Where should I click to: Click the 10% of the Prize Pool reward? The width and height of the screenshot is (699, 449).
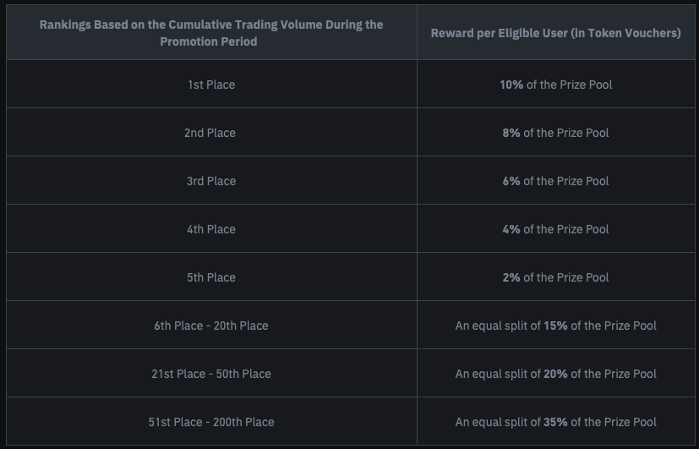[x=555, y=85]
